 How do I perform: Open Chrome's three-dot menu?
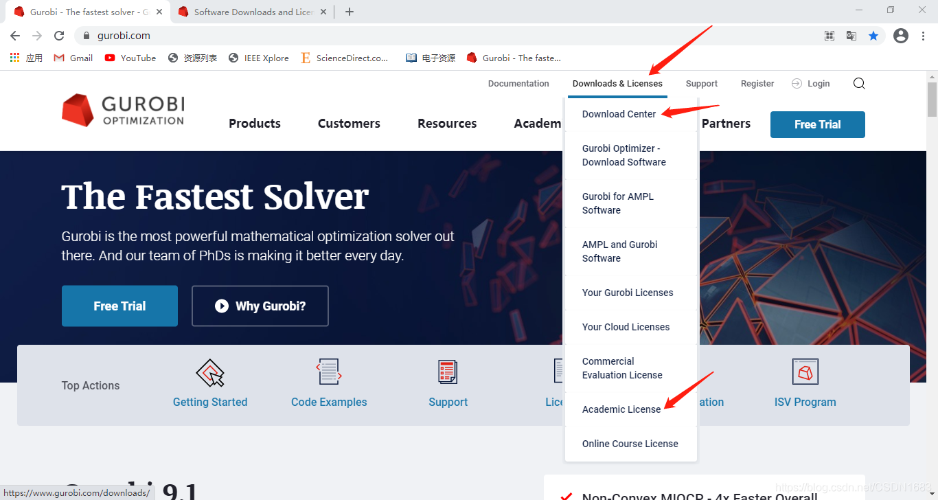(x=923, y=36)
